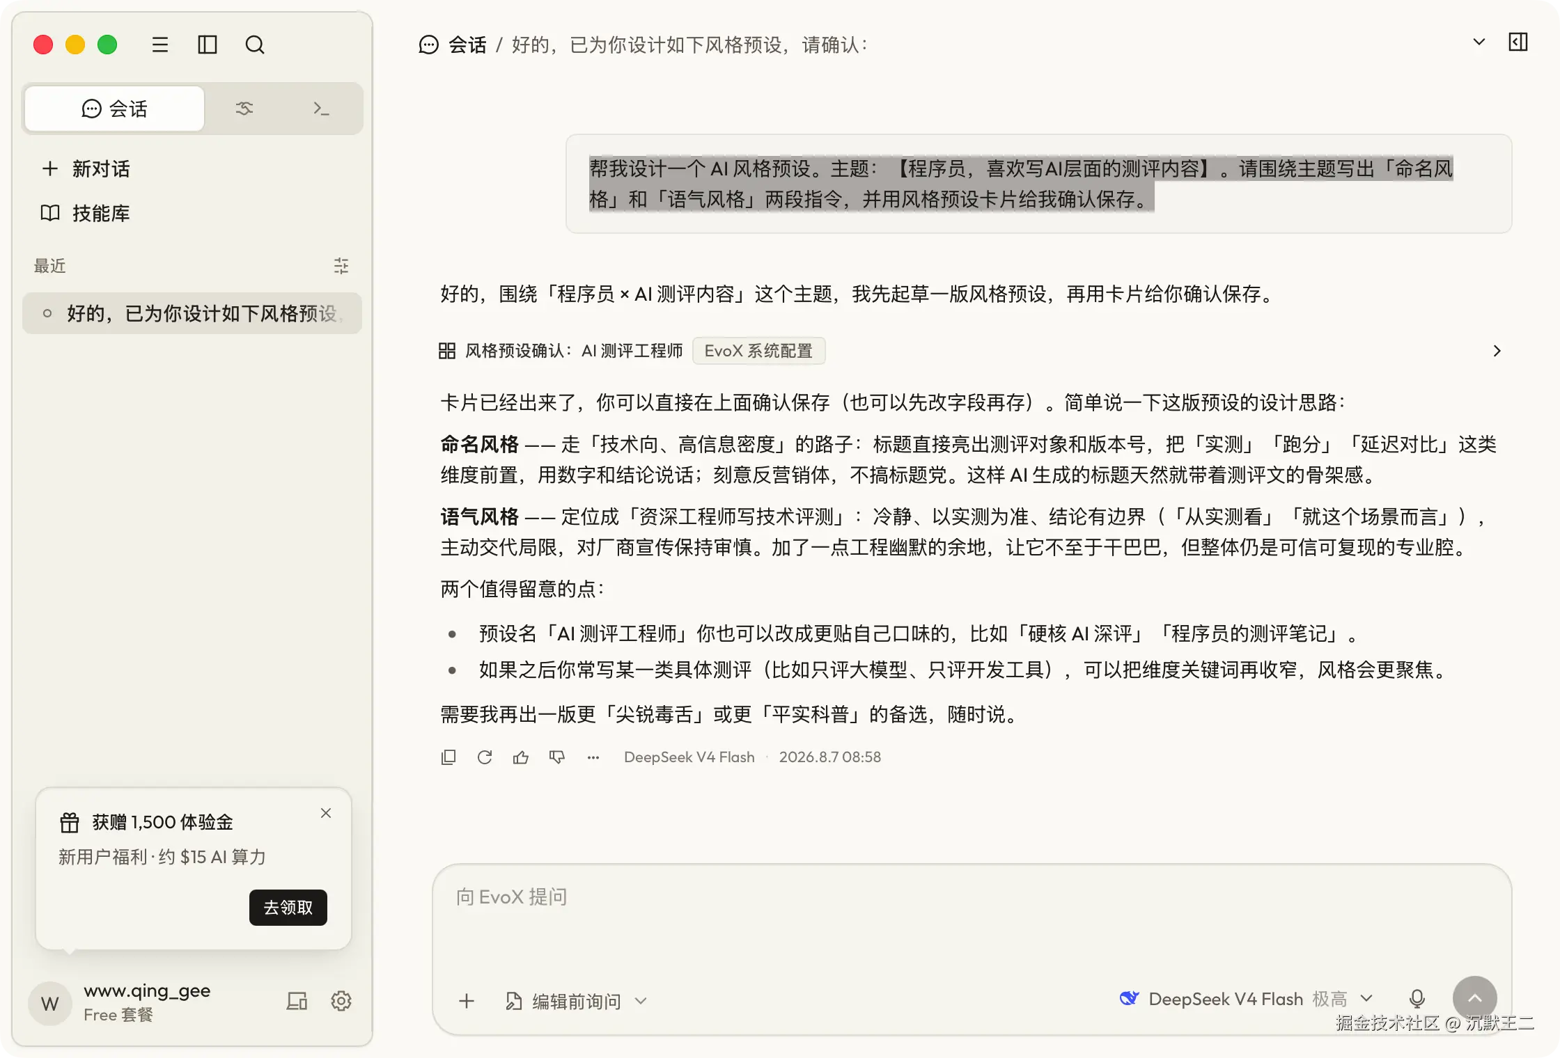Open the hamburger list menu icon
The image size is (1560, 1058).
tap(160, 45)
